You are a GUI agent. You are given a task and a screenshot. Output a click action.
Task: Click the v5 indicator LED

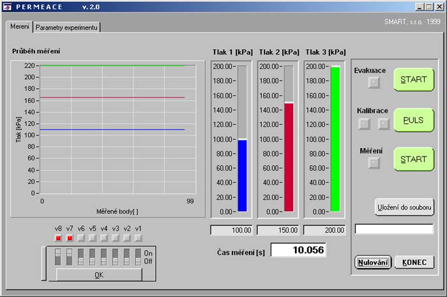[x=93, y=238]
